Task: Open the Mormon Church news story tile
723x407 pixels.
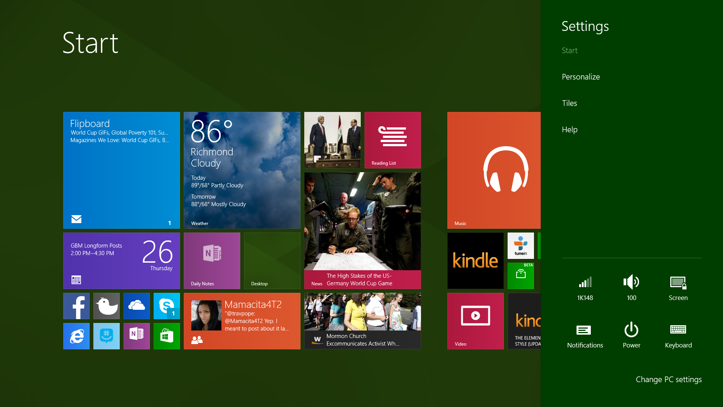Action: 362,321
